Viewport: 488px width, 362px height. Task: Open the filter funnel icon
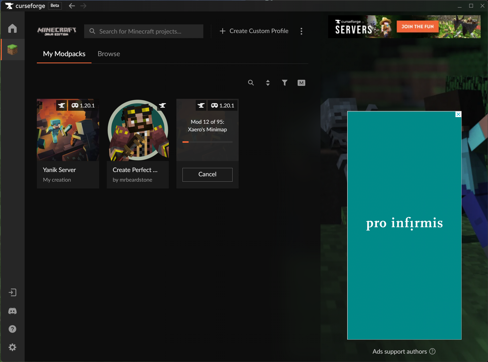point(285,83)
